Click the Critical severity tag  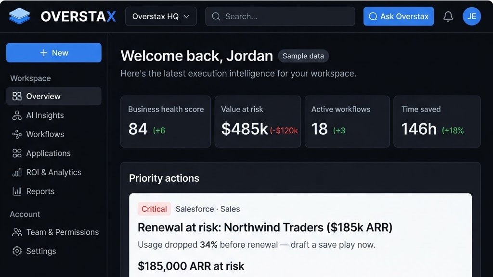tap(154, 209)
